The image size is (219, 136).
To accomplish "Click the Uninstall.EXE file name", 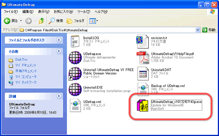I will 93,87.
